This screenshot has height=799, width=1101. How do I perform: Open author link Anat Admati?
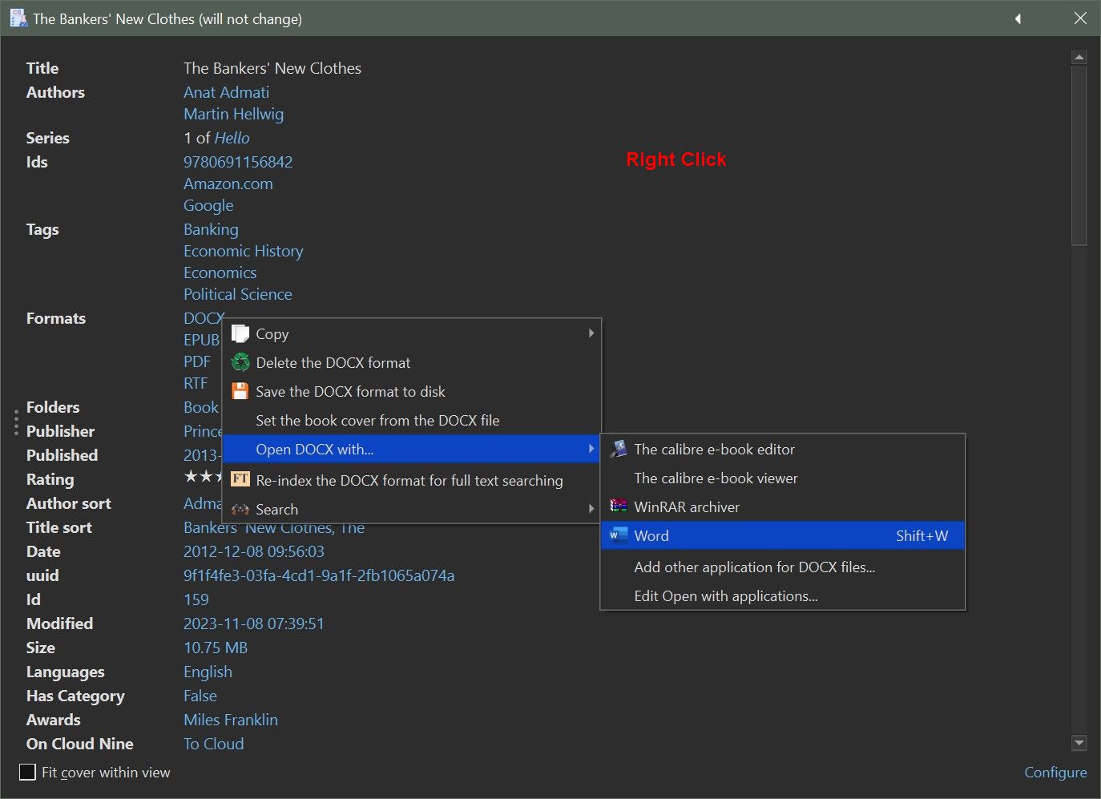pyautogui.click(x=226, y=92)
